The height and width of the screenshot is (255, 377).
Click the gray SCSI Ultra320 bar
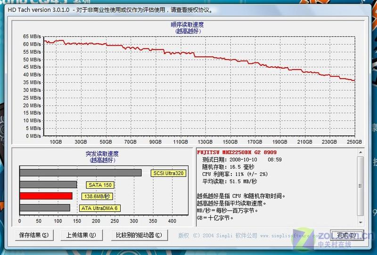point(81,173)
